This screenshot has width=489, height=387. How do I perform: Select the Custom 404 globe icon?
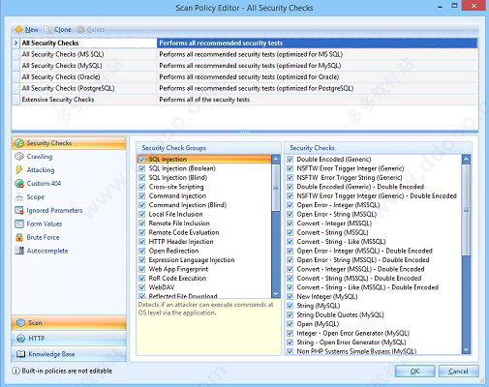click(x=19, y=184)
